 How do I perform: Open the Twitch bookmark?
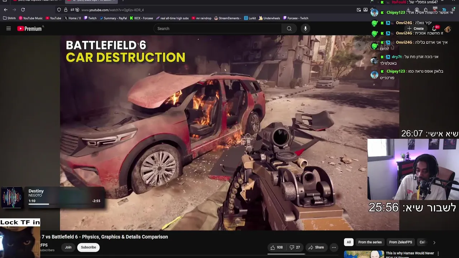click(x=90, y=18)
